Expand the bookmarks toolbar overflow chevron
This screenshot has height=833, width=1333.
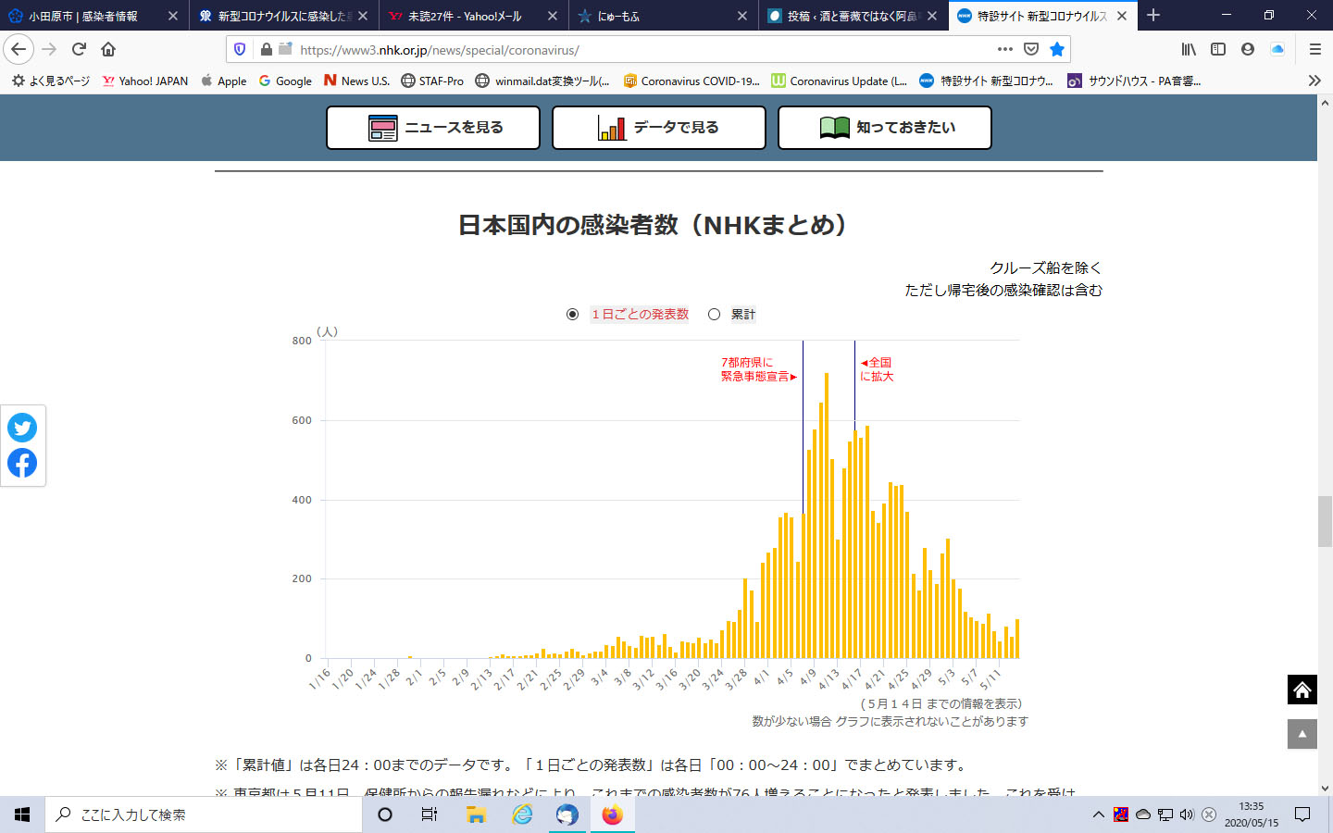pyautogui.click(x=1314, y=81)
